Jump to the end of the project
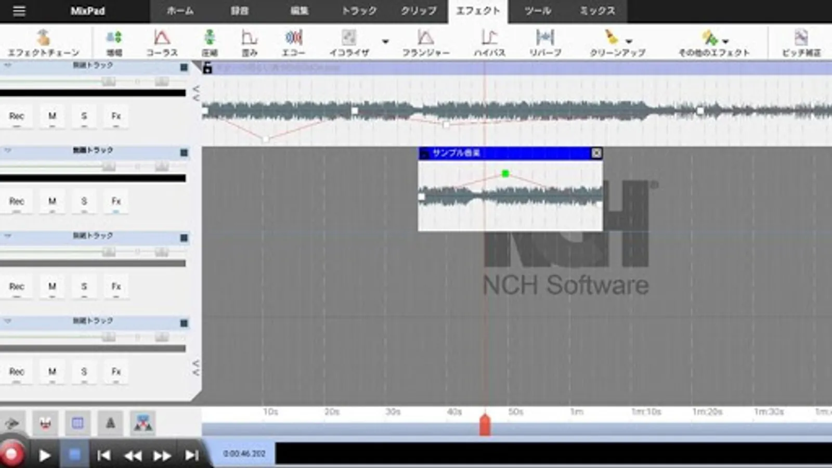 [x=192, y=456]
